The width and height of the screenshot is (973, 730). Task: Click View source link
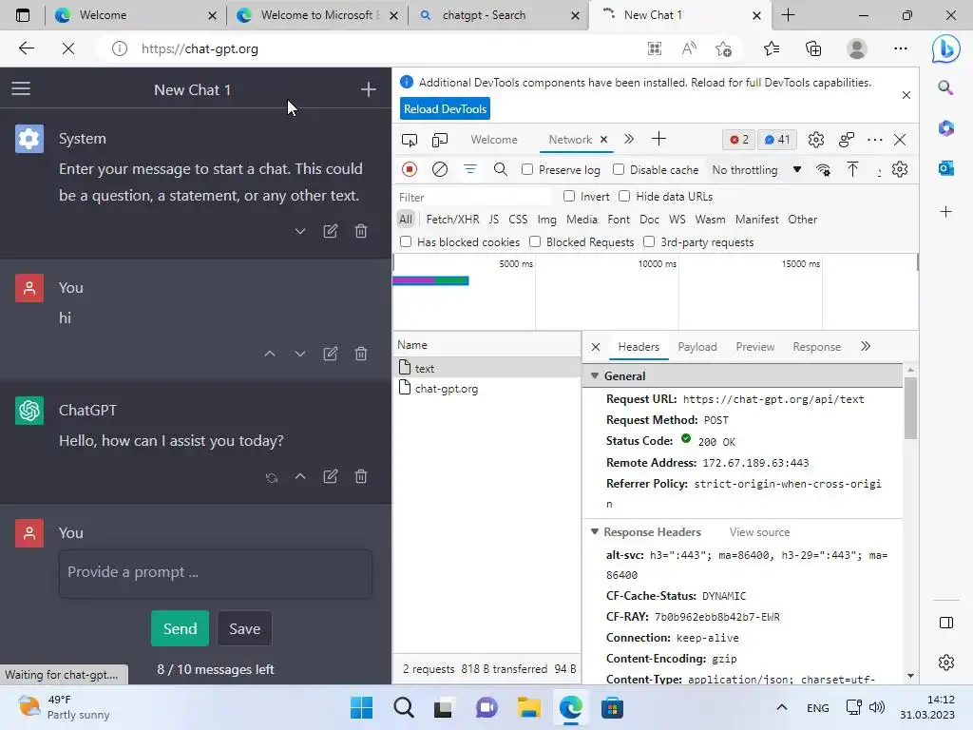tap(759, 532)
